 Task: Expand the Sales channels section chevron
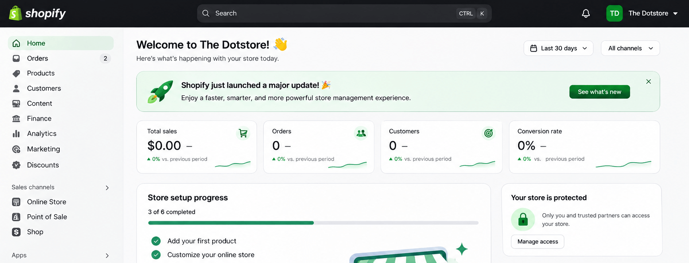(x=107, y=188)
